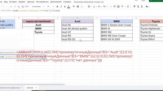Viewport: 163px width, 91px height.
Task: Expand the text rotation dropdown arrow
Action: pyautogui.click(x=107, y=7)
